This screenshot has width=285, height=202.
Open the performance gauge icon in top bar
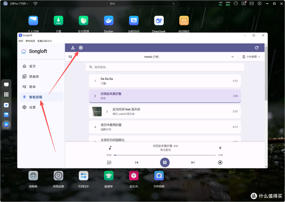[x=236, y=3]
